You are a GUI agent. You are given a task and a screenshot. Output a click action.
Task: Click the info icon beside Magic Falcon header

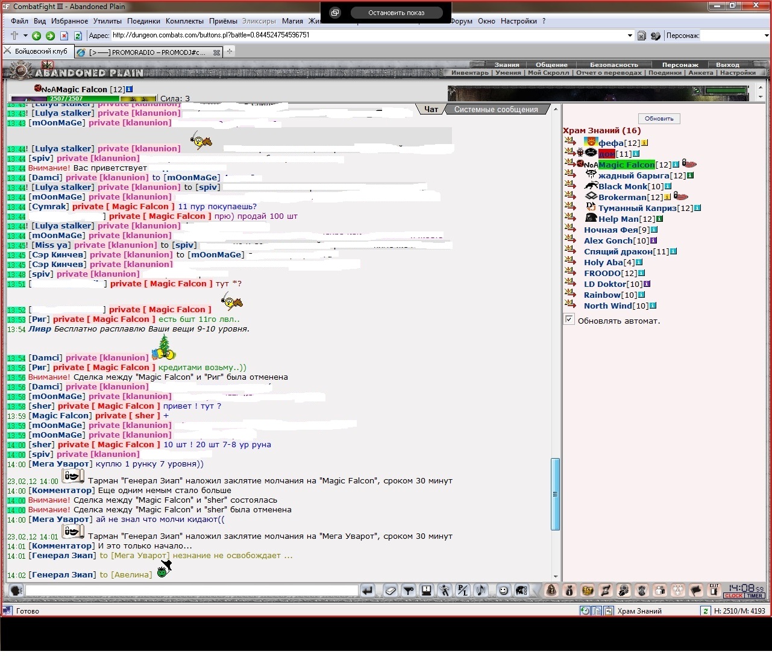pos(129,89)
